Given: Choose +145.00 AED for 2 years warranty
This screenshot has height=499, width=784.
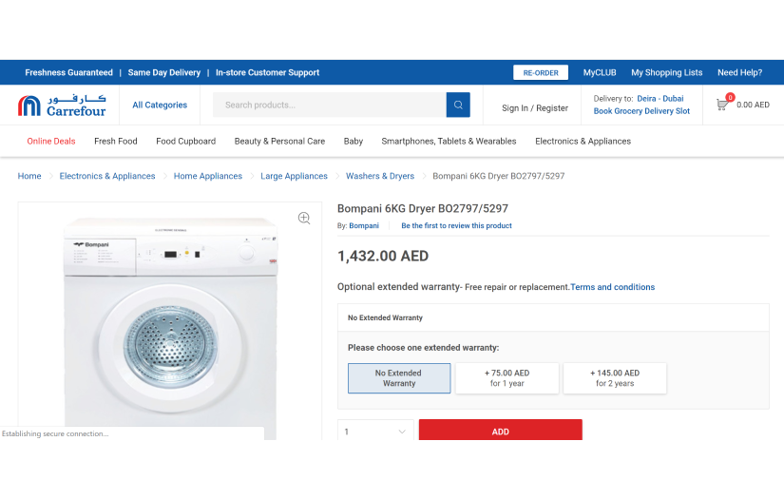Looking at the screenshot, I should 615,378.
